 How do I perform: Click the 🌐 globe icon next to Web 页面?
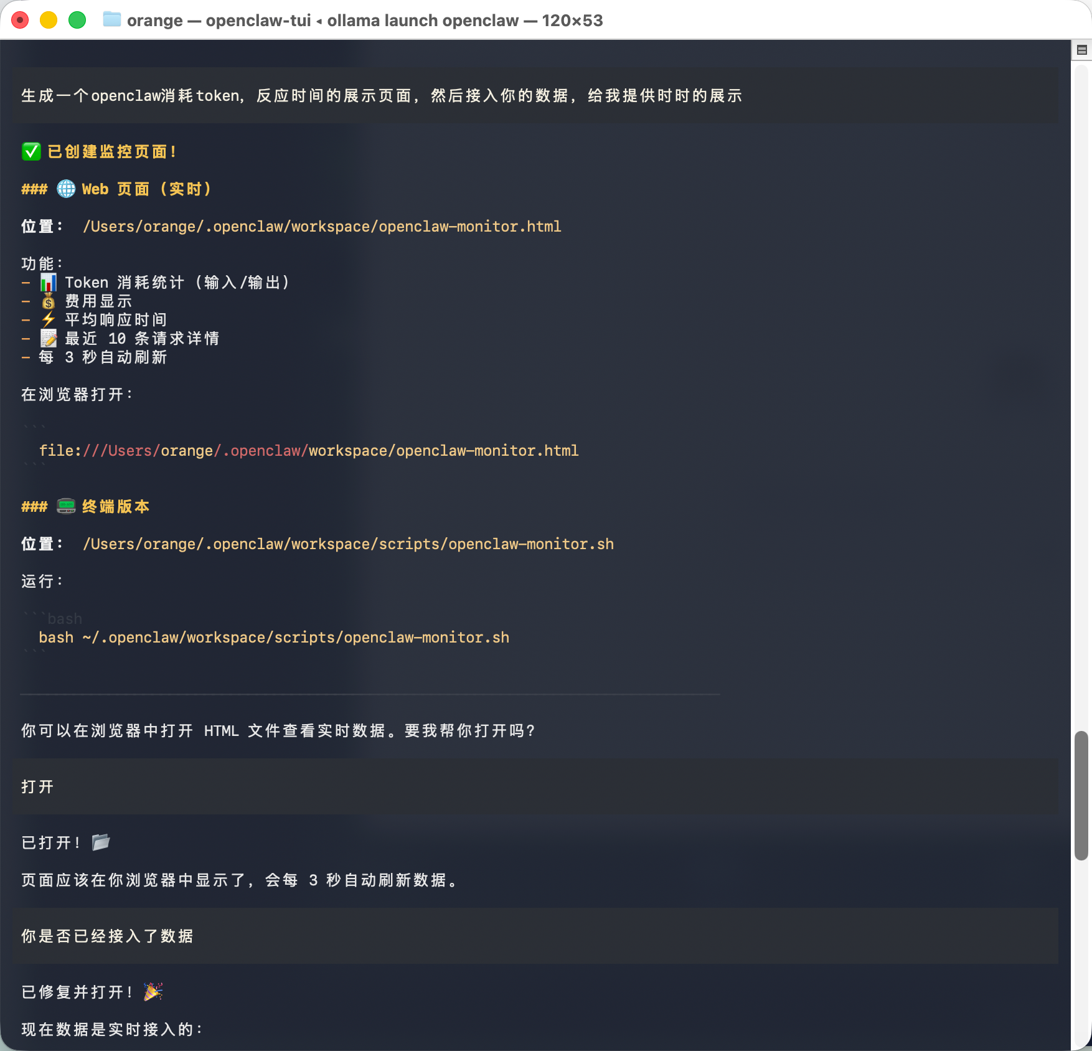66,189
